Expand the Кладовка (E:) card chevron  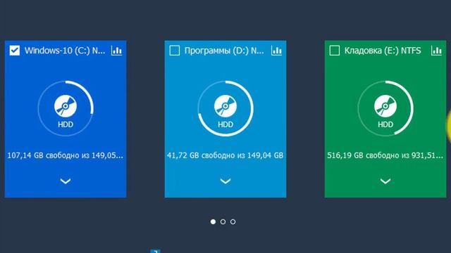point(385,181)
